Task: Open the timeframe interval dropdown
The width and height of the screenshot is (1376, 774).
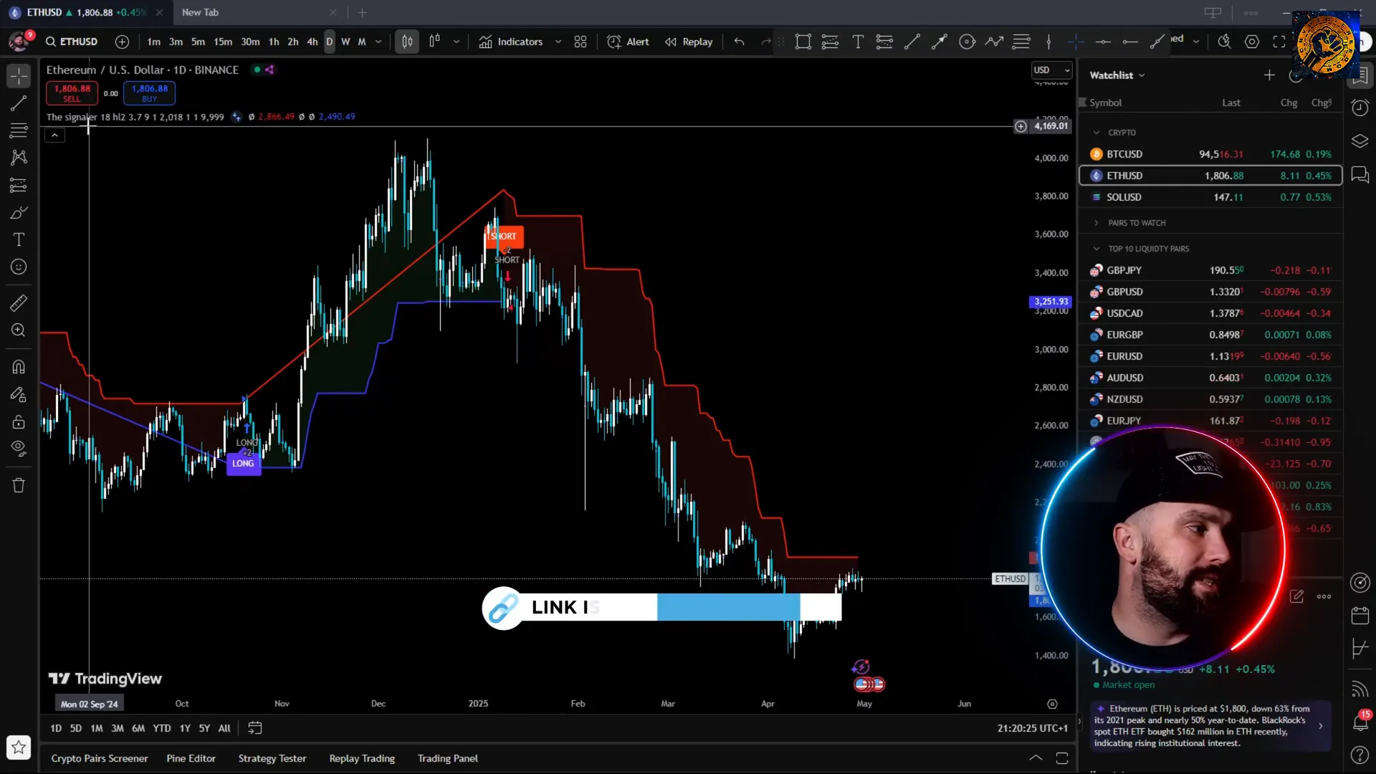Action: coord(378,42)
